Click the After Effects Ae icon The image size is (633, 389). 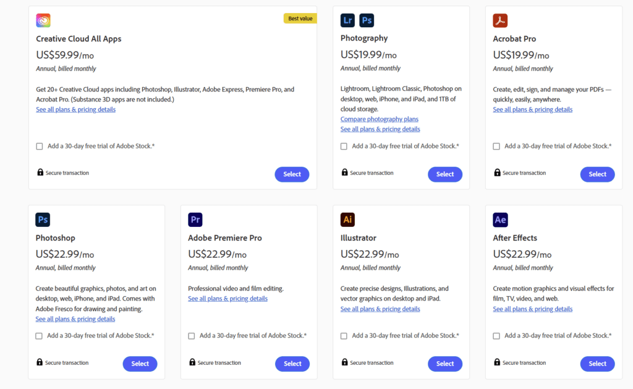click(x=500, y=220)
